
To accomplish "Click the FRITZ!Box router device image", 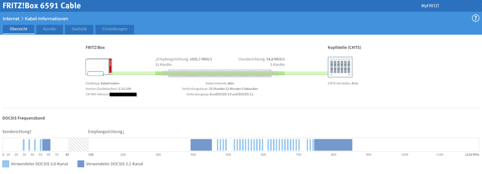I will 99,67.
